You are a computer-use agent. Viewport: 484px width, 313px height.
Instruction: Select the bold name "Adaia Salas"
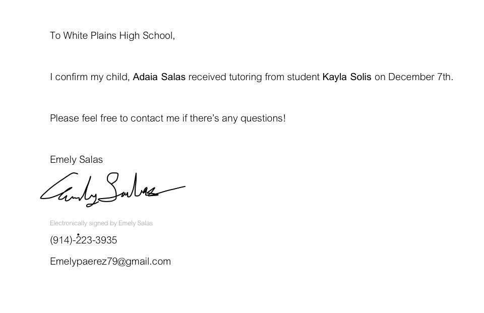coord(159,77)
